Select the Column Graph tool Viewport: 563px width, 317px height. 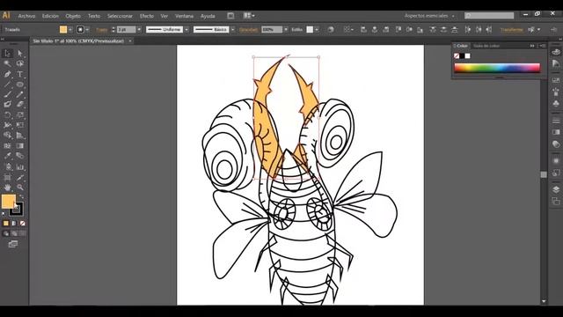(20, 166)
